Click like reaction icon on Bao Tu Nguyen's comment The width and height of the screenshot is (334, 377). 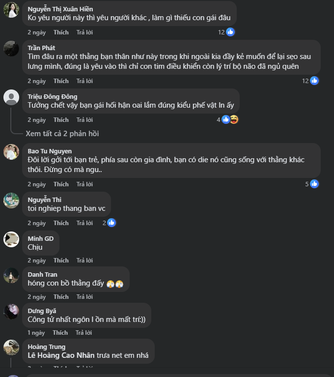(x=314, y=184)
